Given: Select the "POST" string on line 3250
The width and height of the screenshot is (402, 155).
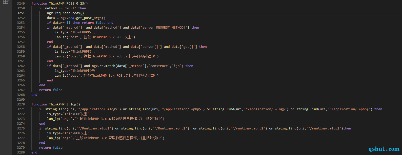Looking at the screenshot, I should tap(70, 8).
